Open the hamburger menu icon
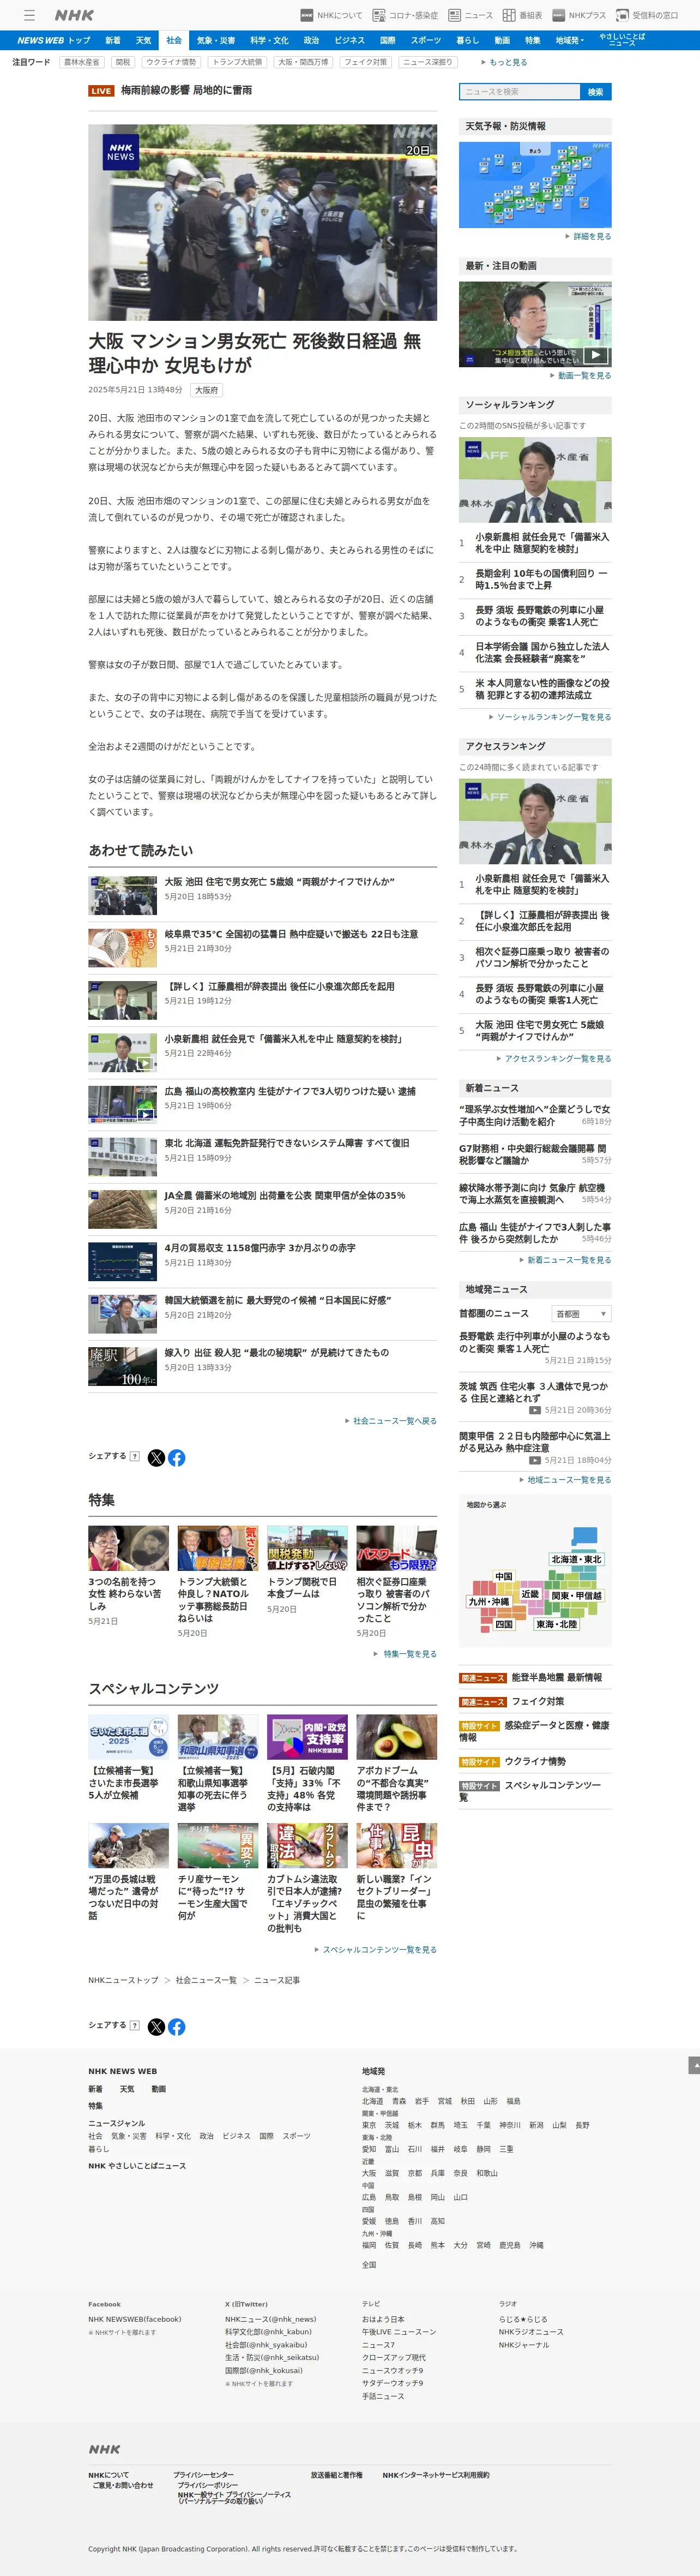 coord(29,15)
